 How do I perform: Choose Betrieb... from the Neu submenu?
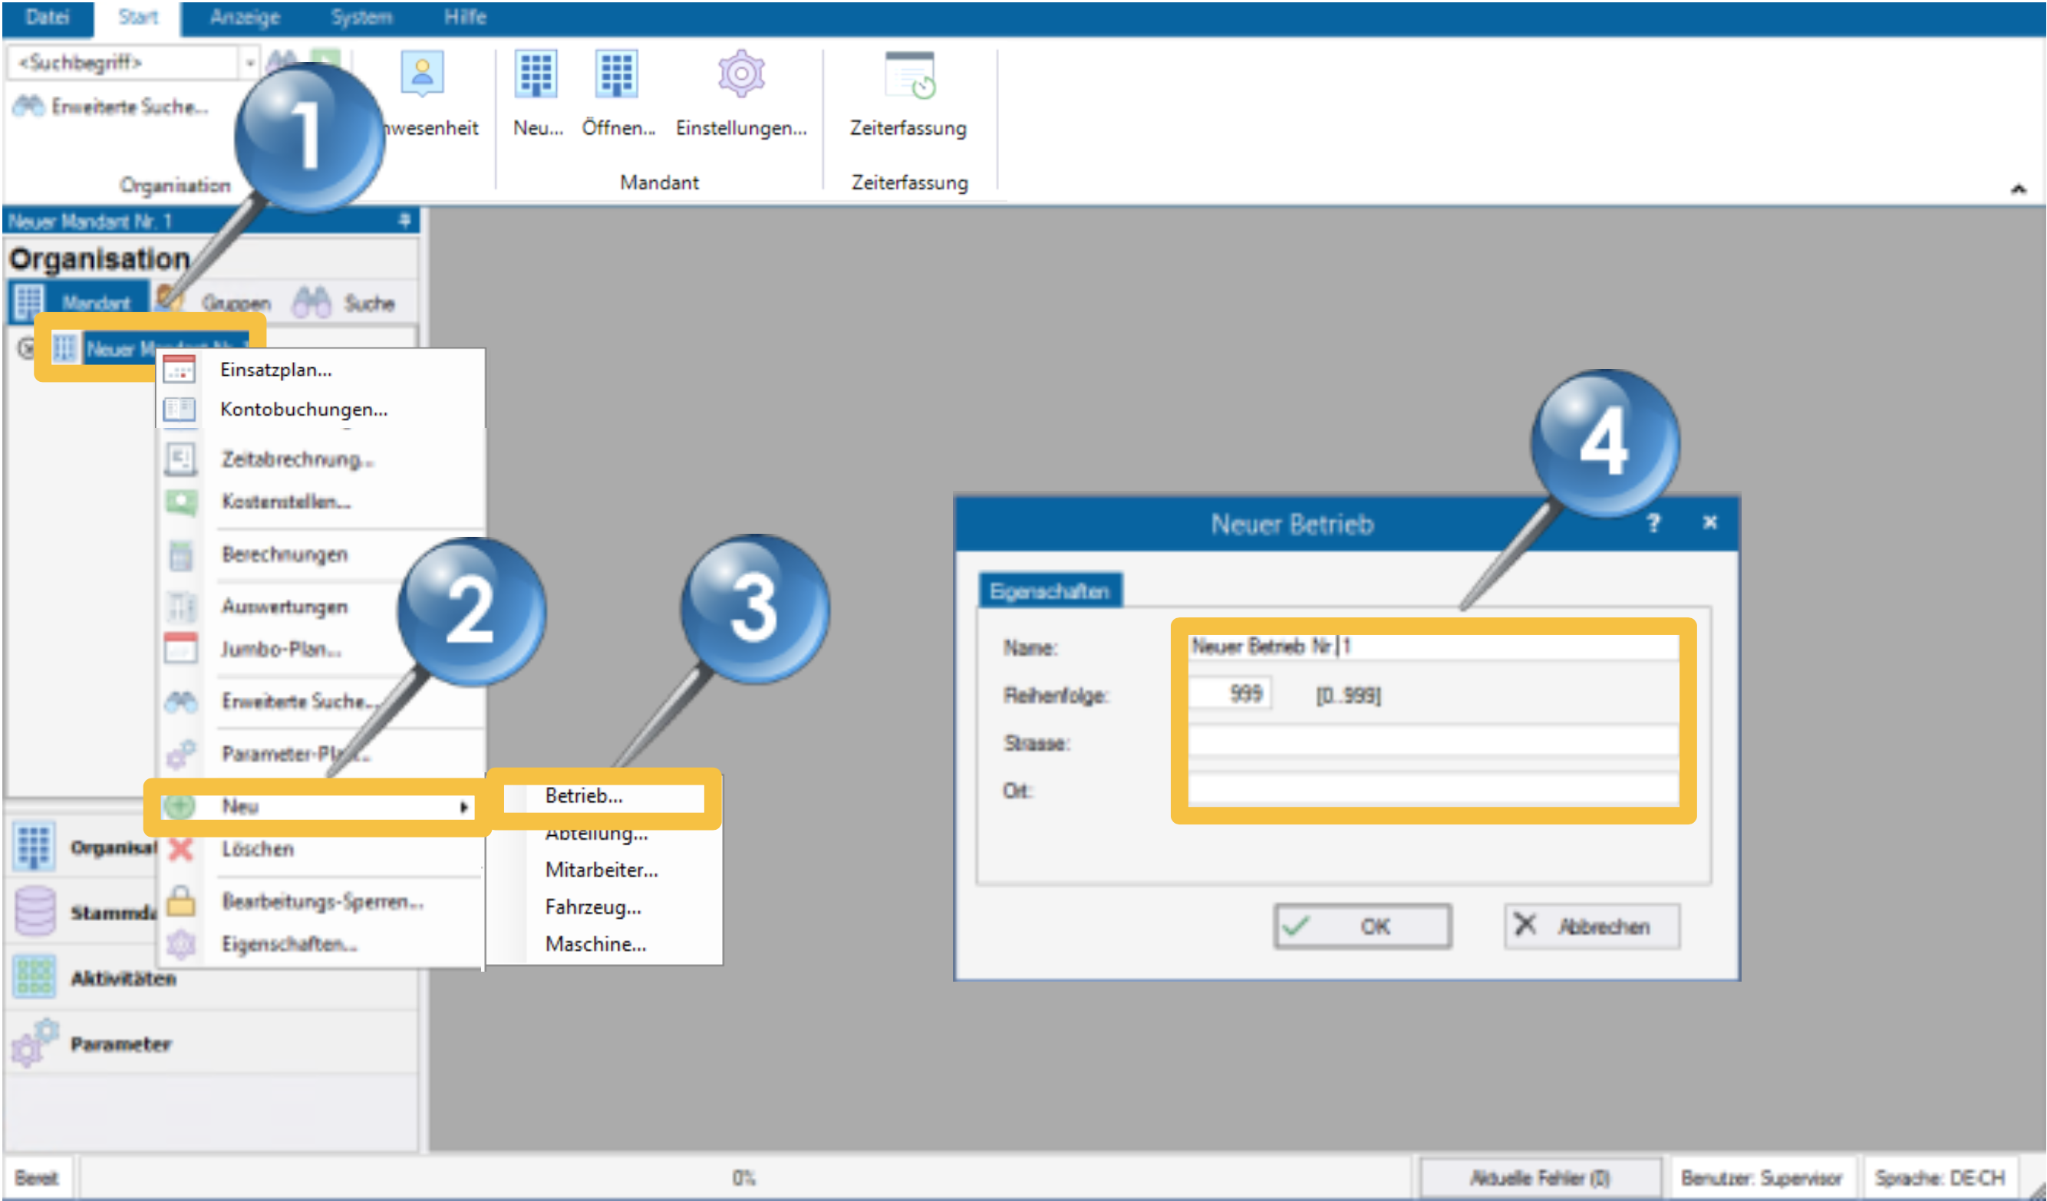pos(583,796)
